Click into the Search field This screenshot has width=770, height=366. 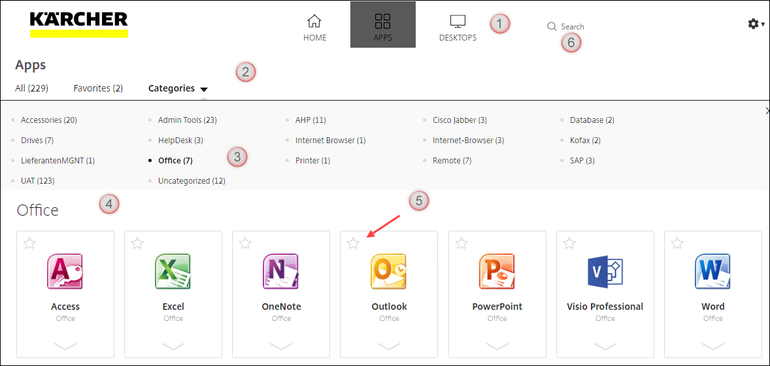[573, 27]
